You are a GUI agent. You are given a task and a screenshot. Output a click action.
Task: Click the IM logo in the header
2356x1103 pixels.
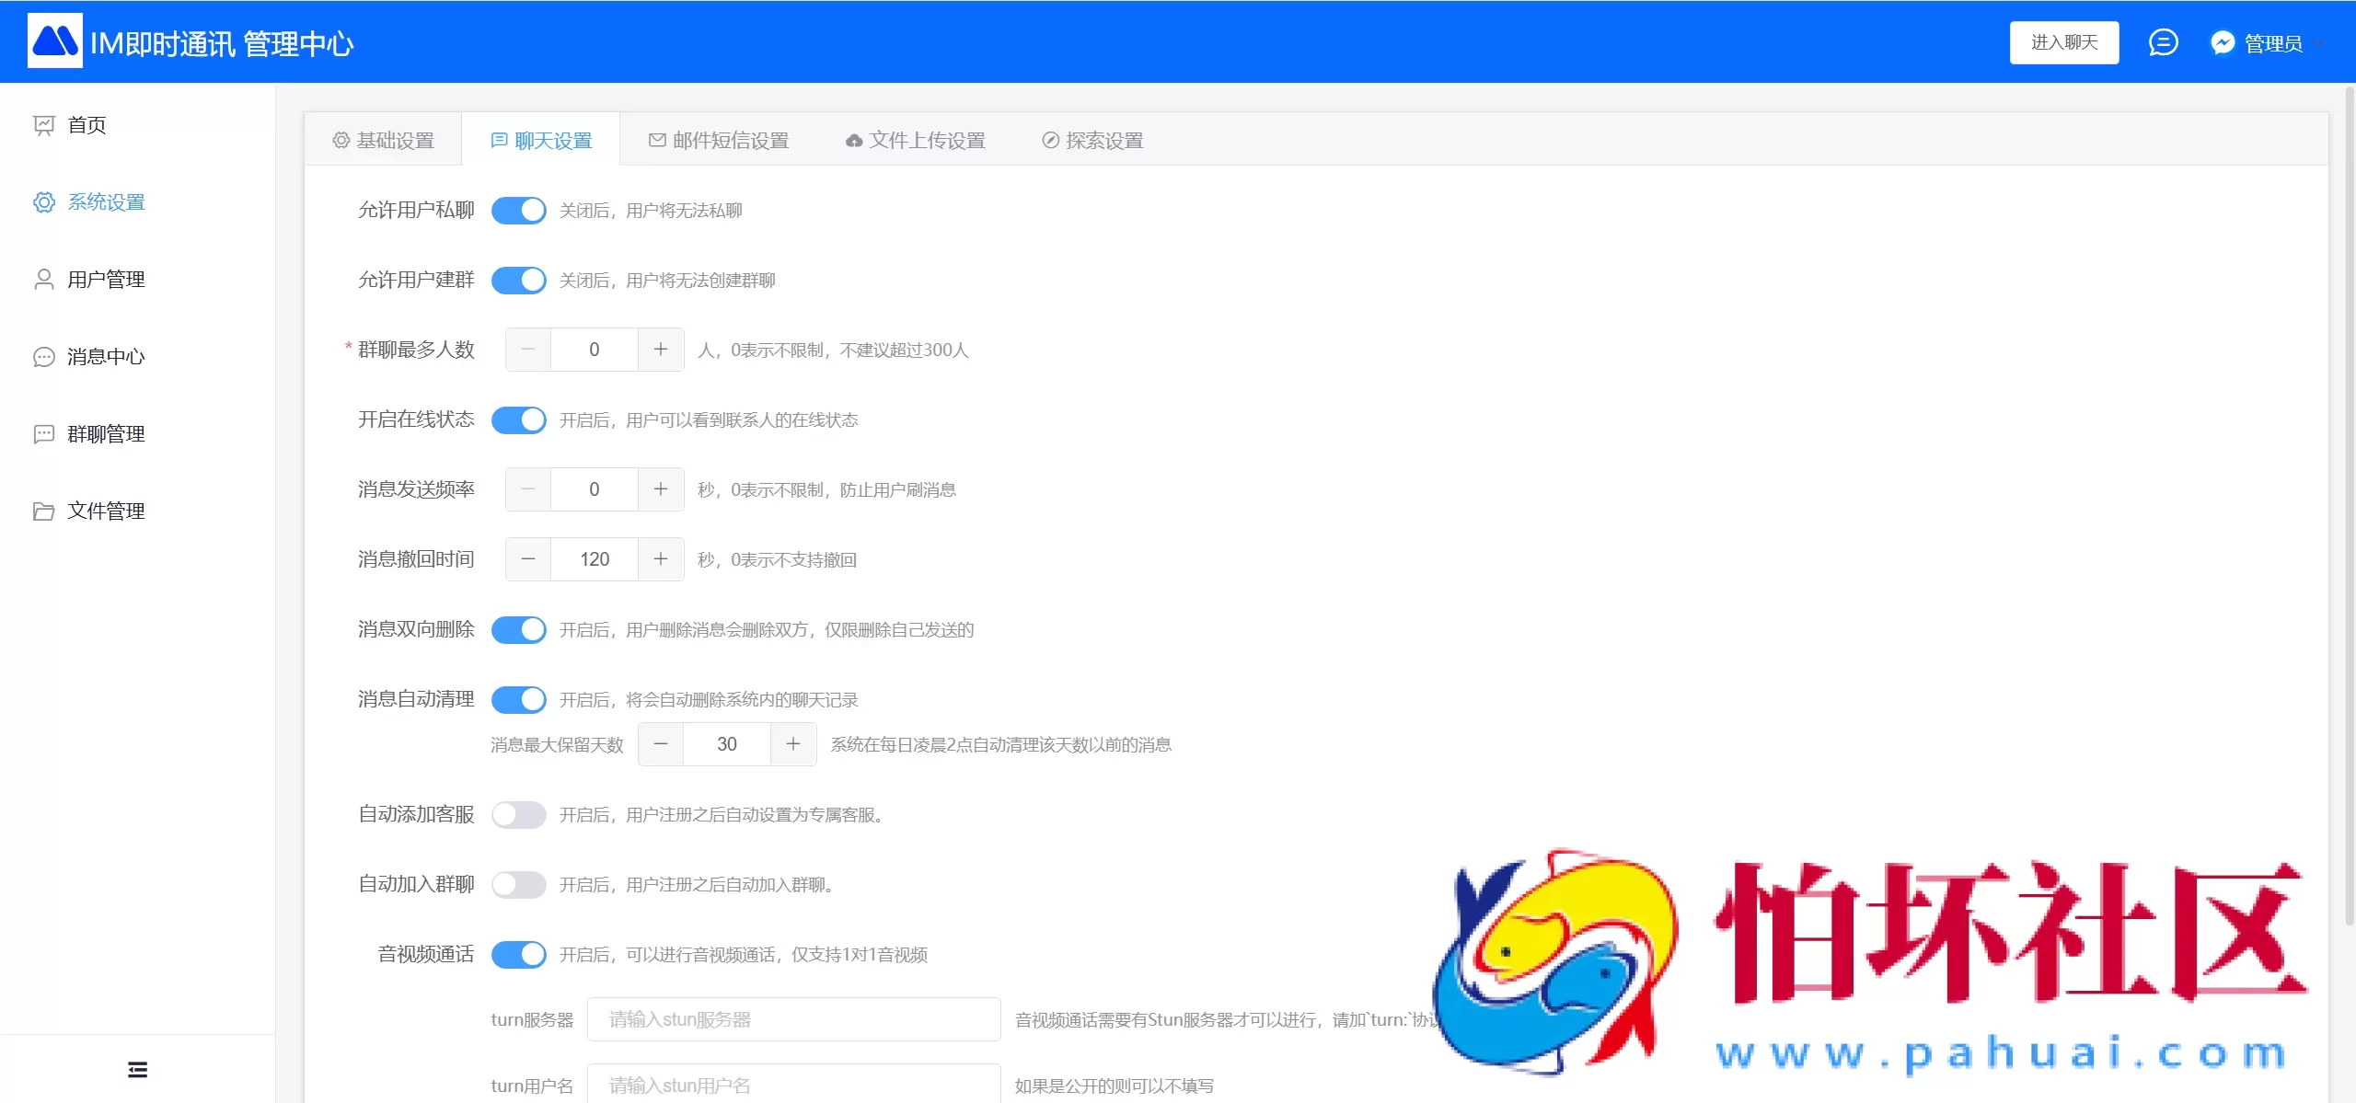pos(55,40)
